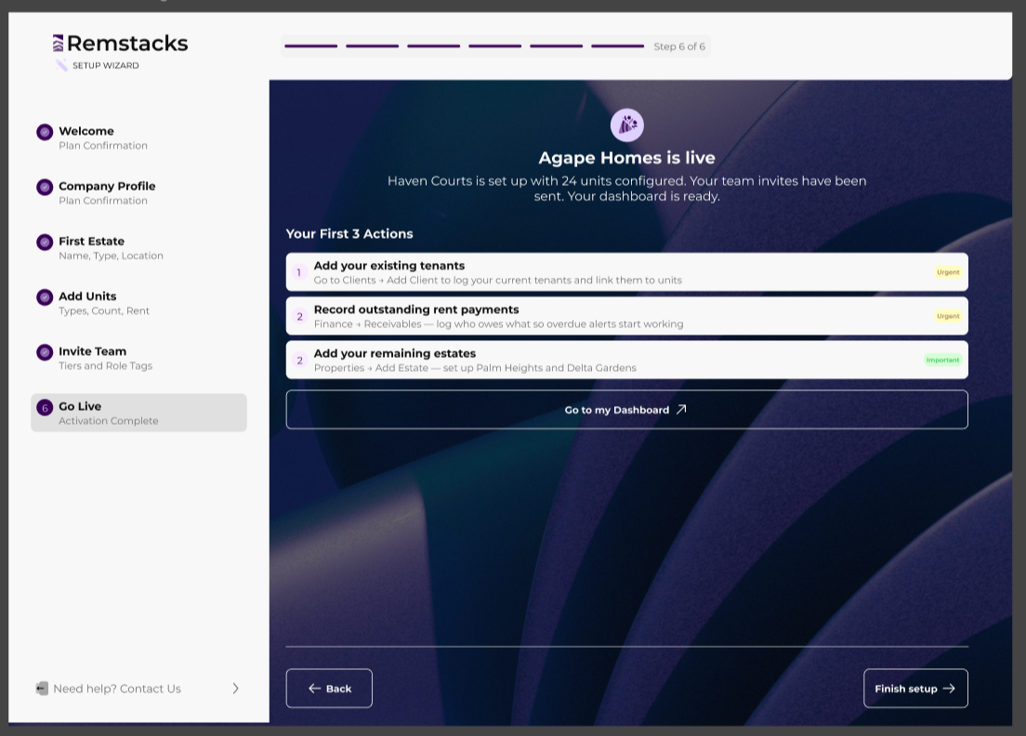1026x736 pixels.
Task: Click the Agape Homes is live heading
Action: point(627,158)
